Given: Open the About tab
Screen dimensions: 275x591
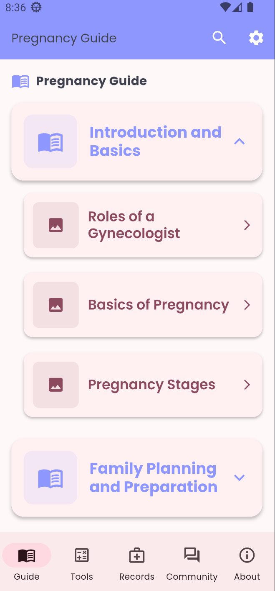Looking at the screenshot, I should (247, 563).
